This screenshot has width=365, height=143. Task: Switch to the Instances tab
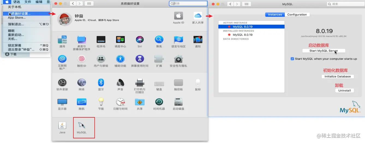click(x=275, y=15)
